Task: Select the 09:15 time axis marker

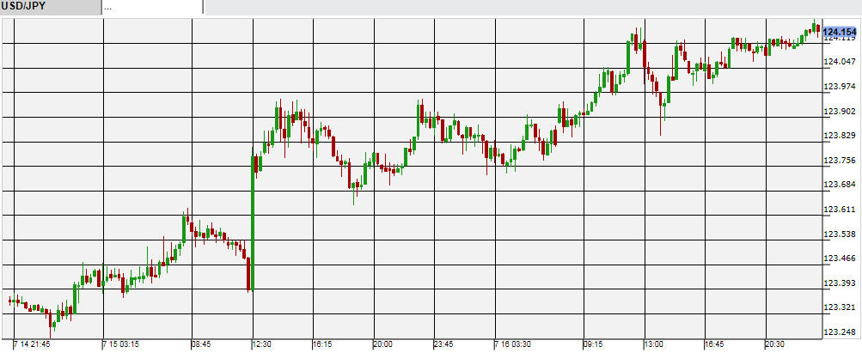Action: point(593,344)
